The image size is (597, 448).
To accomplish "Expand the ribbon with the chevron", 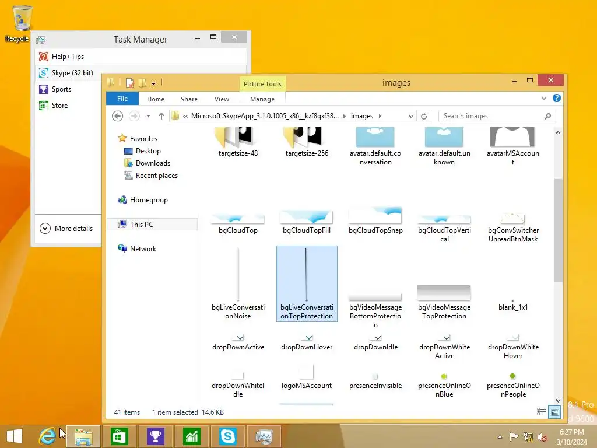I will pyautogui.click(x=544, y=98).
